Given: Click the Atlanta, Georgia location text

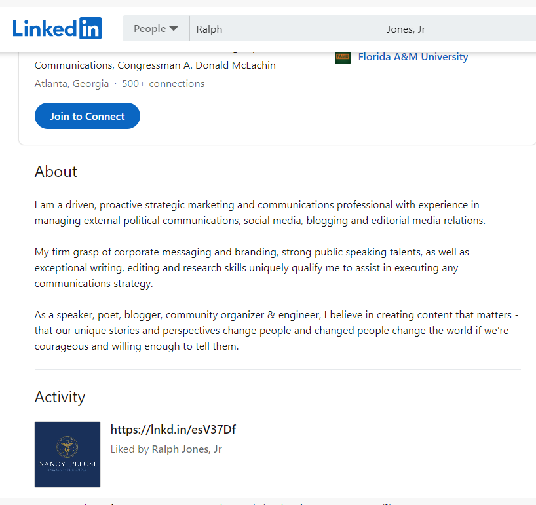Looking at the screenshot, I should [71, 84].
